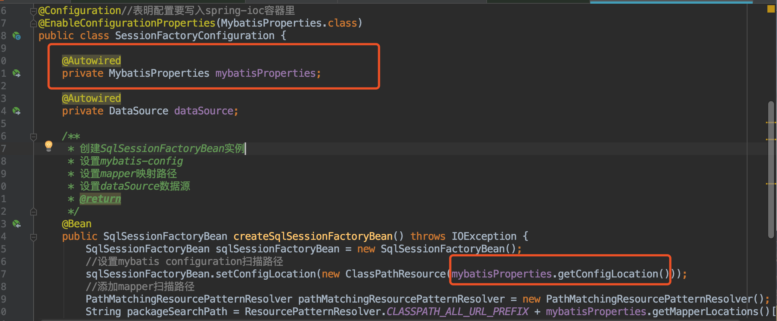Click the yellow inspection status indicator at top right
This screenshot has width=777, height=321.
771,9
